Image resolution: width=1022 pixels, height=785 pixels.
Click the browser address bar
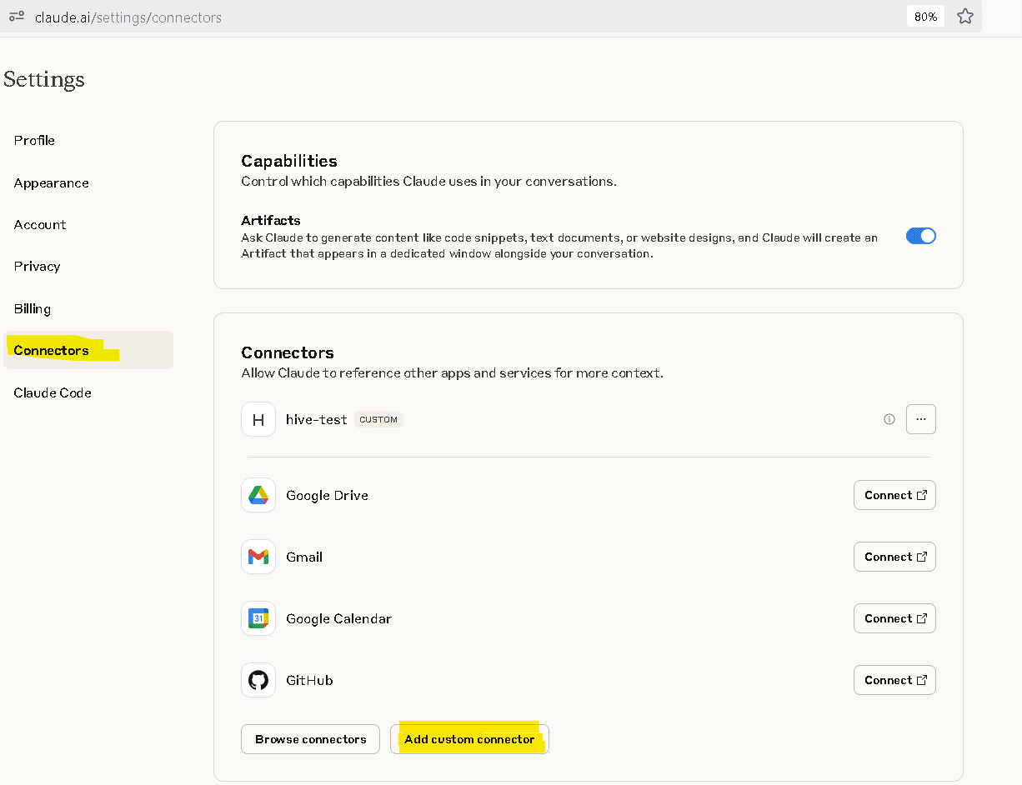(x=333, y=16)
